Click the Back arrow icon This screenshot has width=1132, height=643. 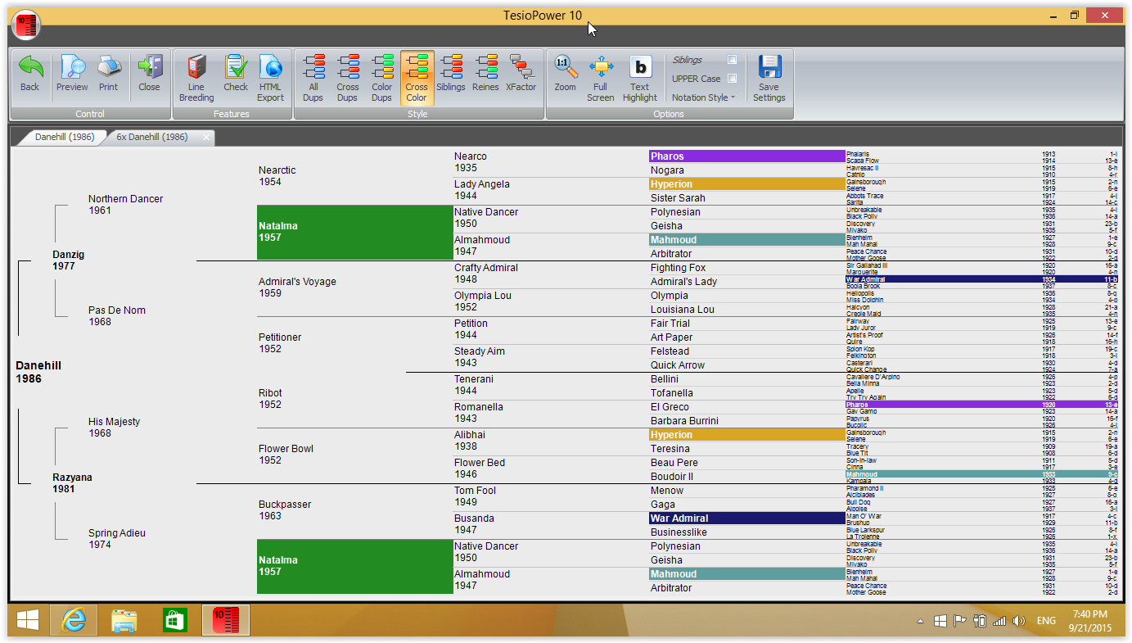[x=30, y=75]
